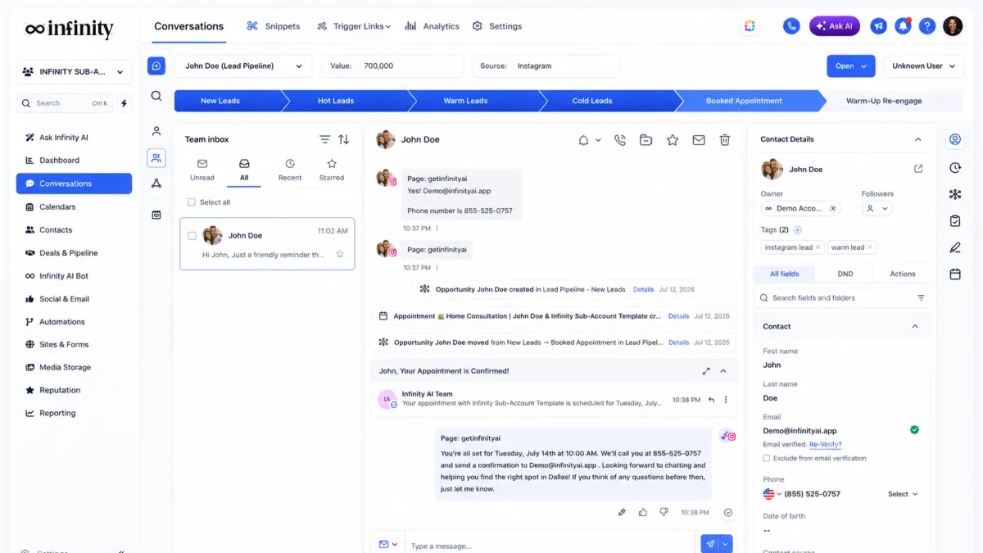Add a new tag with plus icon

pos(798,230)
